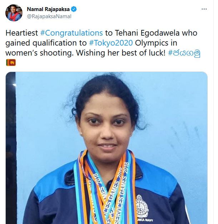
Task: Open the #Congratulations hashtag
Action: coord(71,33)
